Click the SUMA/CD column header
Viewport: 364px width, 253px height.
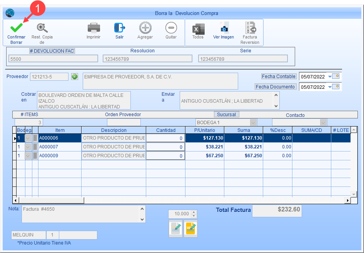[312, 130]
